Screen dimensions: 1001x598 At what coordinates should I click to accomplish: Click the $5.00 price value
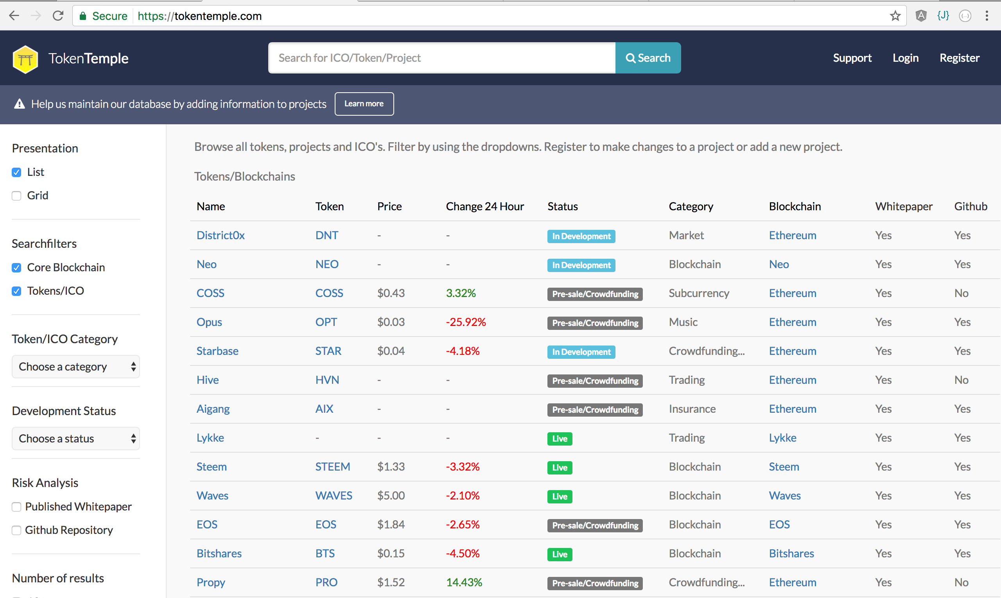pos(391,496)
